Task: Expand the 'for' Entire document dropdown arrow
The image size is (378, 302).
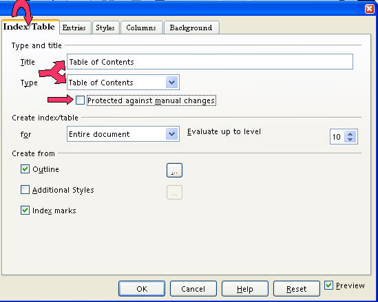Action: [172, 133]
